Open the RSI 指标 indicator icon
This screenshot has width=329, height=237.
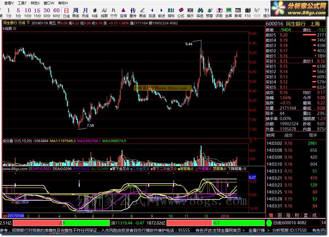171,12
